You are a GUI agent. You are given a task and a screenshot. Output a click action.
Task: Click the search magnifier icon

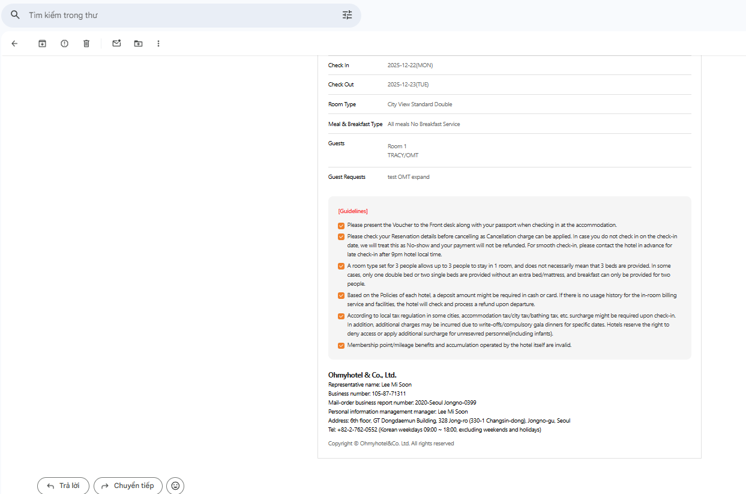(16, 15)
